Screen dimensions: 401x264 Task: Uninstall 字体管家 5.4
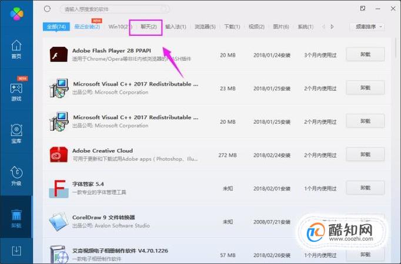pyautogui.click(x=365, y=188)
